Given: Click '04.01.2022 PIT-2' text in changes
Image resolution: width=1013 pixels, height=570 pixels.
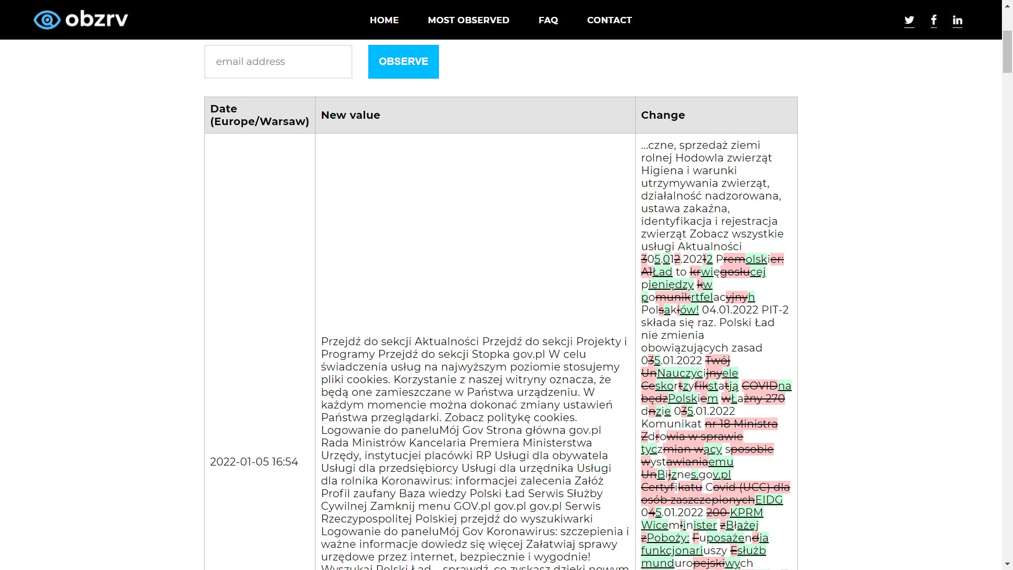Looking at the screenshot, I should pyautogui.click(x=745, y=310).
